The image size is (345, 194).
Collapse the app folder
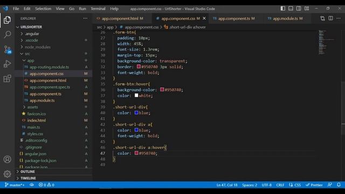(x=53, y=60)
